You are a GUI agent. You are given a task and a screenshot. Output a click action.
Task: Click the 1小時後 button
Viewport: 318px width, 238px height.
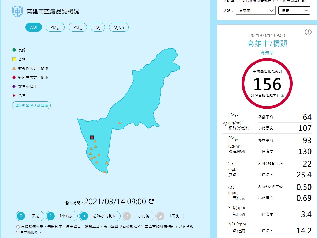[x=138, y=216]
